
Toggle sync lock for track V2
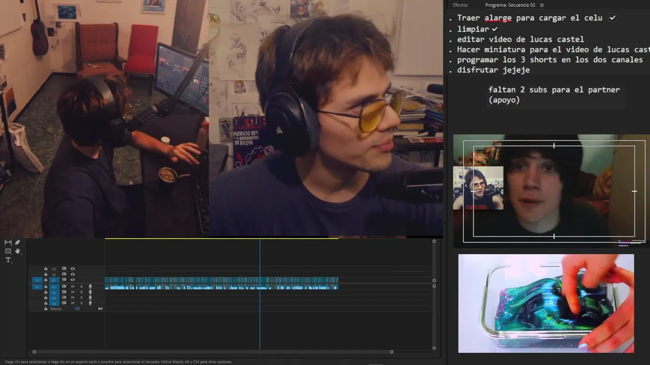[x=64, y=274]
